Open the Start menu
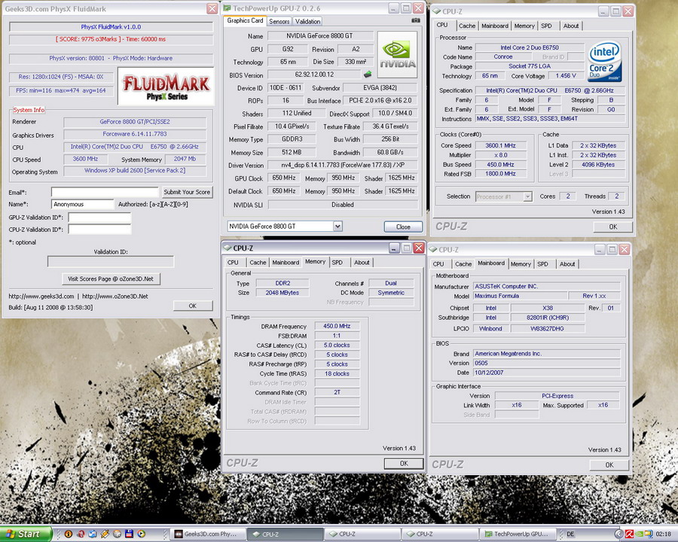678x542 pixels. point(25,534)
